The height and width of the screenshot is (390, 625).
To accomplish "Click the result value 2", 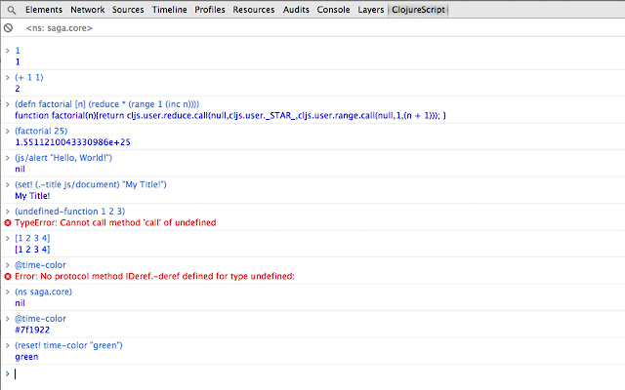I will (18, 89).
